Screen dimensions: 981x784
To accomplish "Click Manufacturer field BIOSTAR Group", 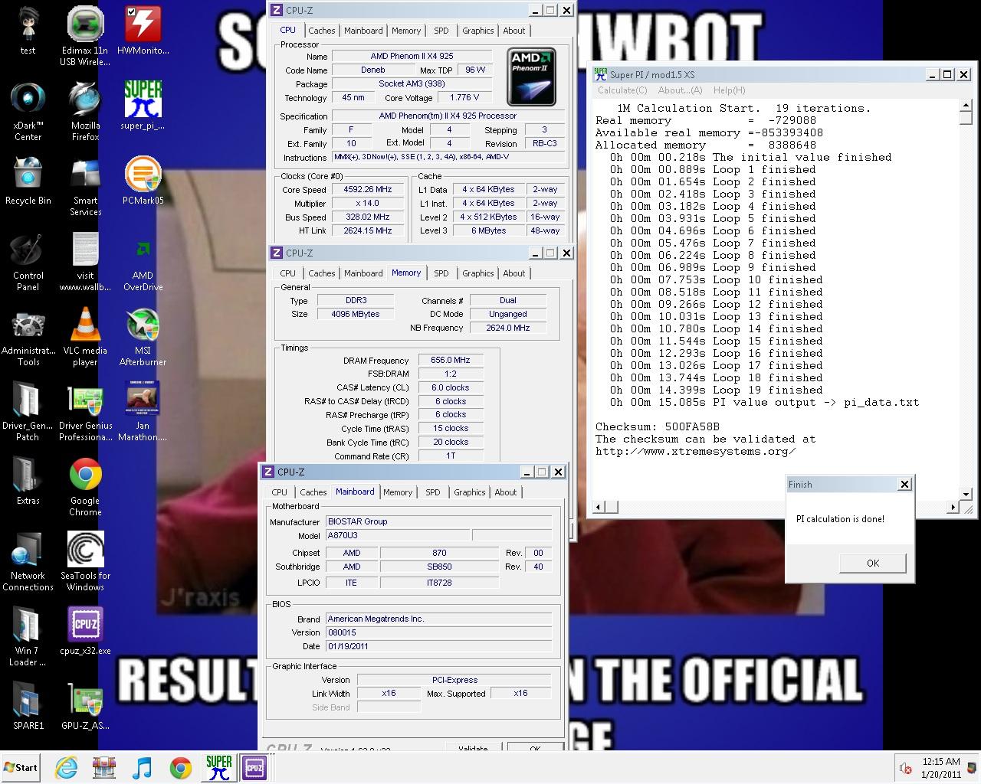I will [438, 521].
